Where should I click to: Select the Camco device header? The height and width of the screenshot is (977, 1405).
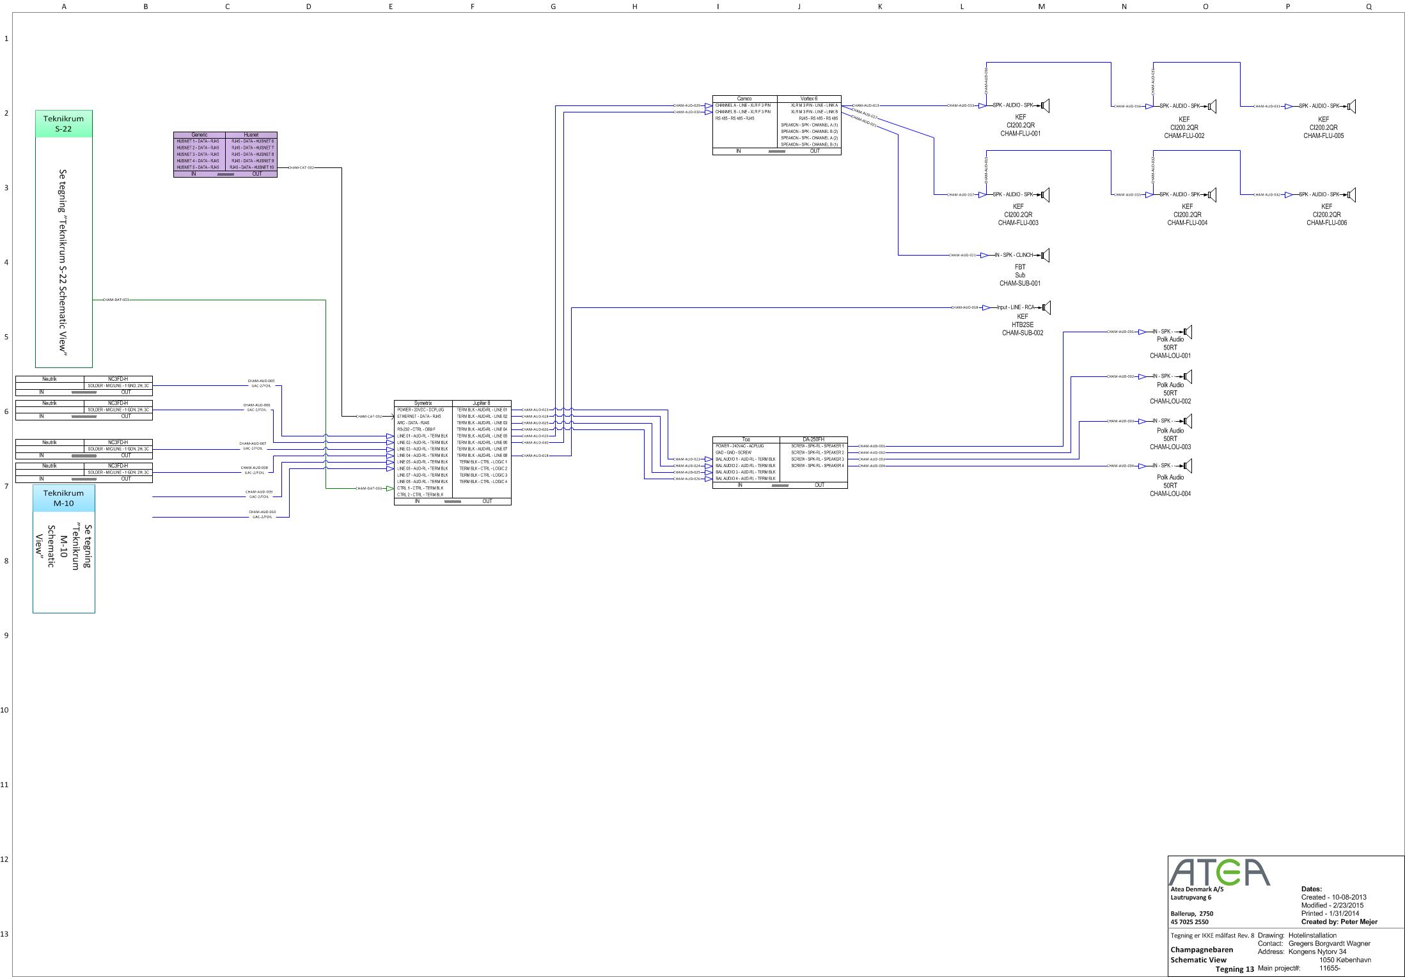coord(744,99)
